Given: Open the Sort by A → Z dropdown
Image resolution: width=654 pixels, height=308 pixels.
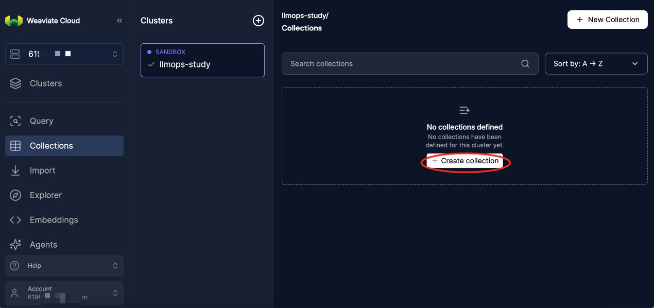Looking at the screenshot, I should tap(596, 64).
